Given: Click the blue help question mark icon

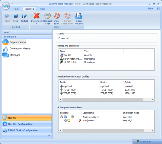Looking at the screenshot, I should [158, 8].
